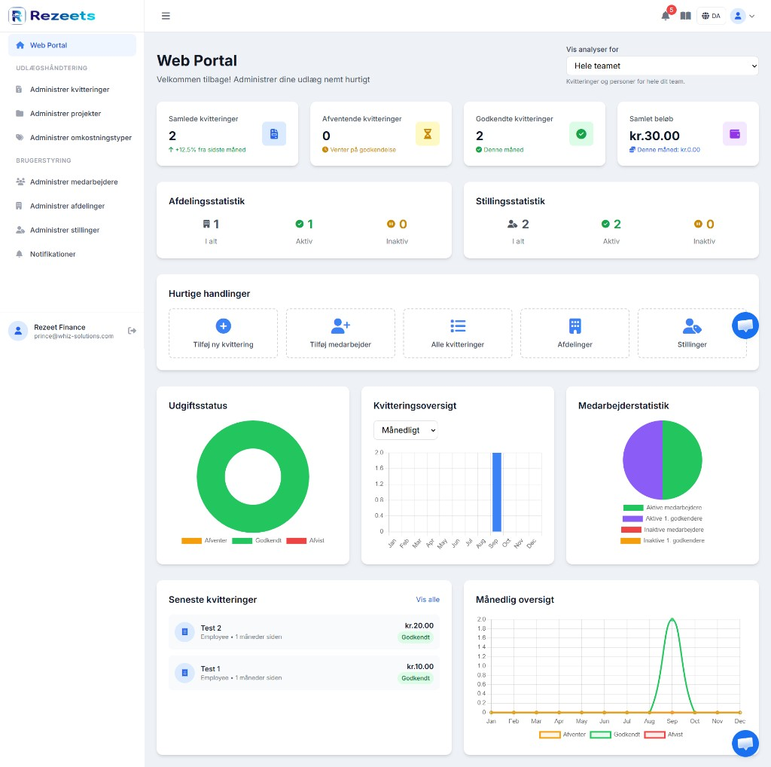Open the book guide icon in header
Image resolution: width=771 pixels, height=767 pixels.
tap(685, 16)
